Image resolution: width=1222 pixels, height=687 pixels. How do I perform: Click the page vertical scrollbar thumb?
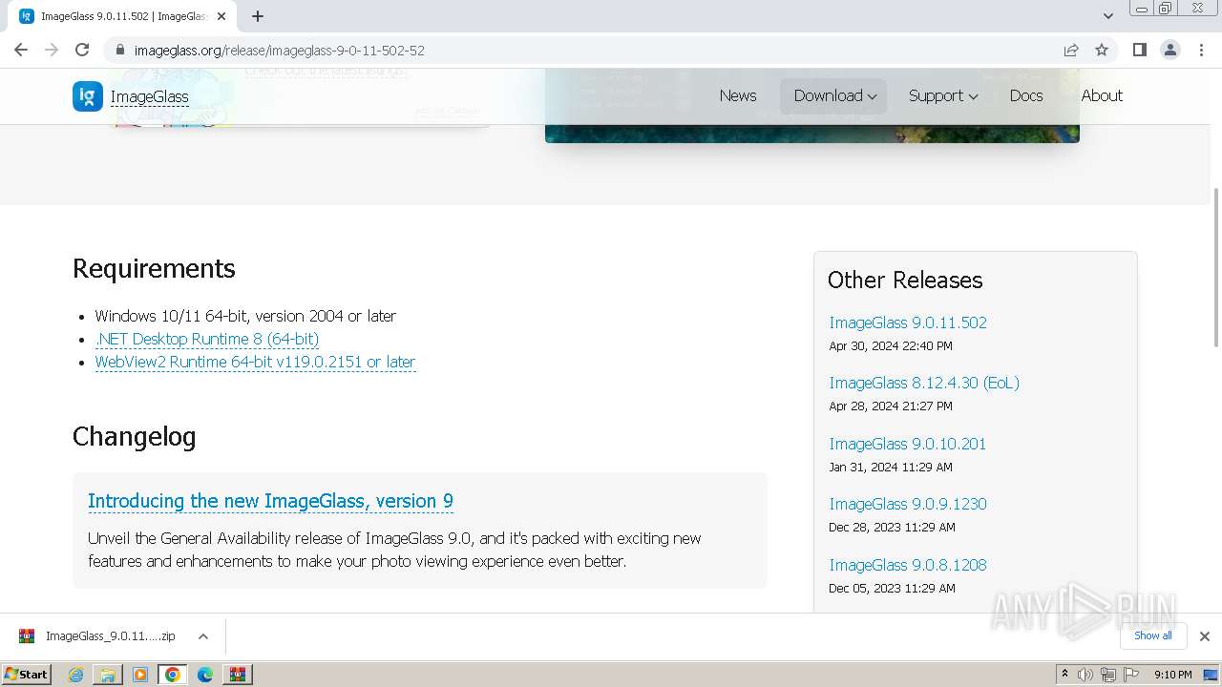1216,267
